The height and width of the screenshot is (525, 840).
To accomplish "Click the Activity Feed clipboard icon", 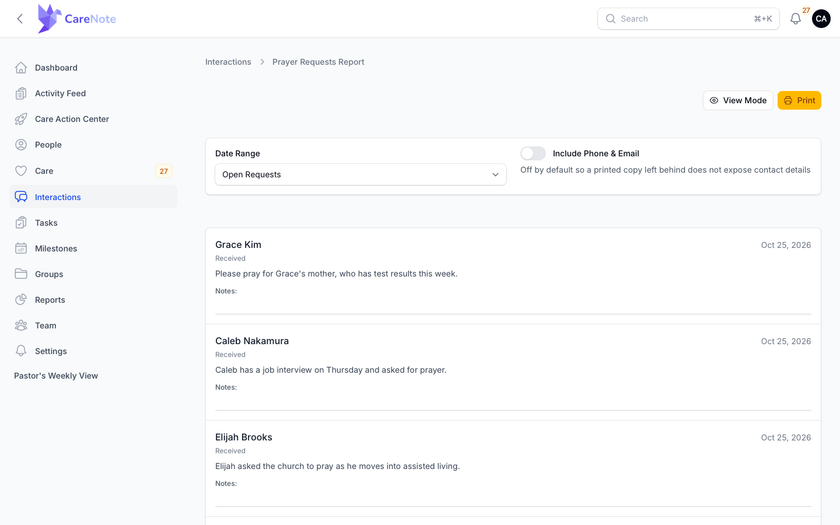I will pyautogui.click(x=21, y=93).
